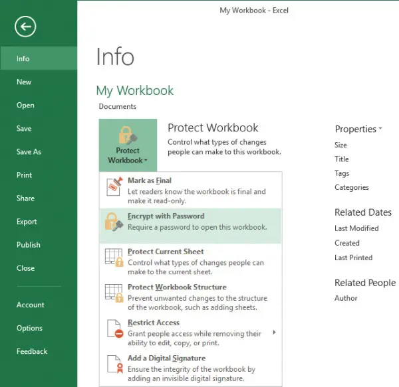Click the My Workbook green title
399x387 pixels.
click(135, 91)
